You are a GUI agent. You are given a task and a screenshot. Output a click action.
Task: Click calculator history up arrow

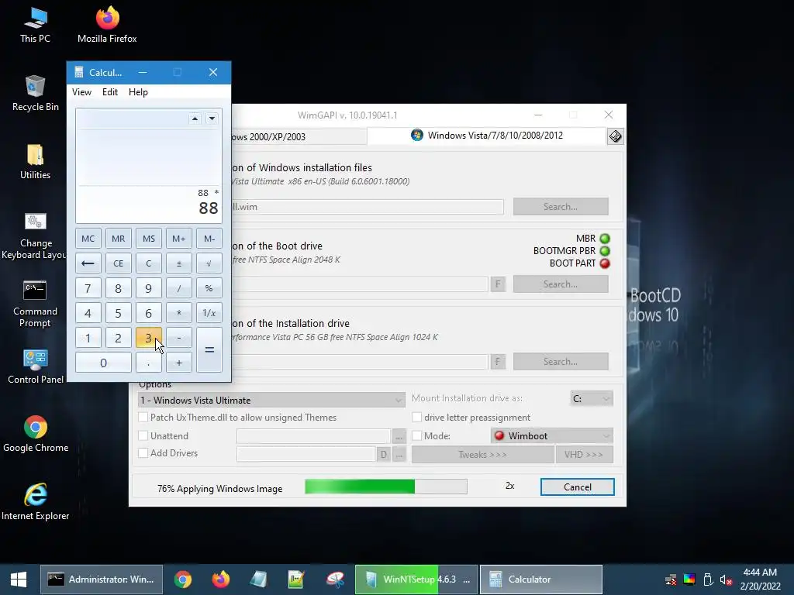point(195,119)
